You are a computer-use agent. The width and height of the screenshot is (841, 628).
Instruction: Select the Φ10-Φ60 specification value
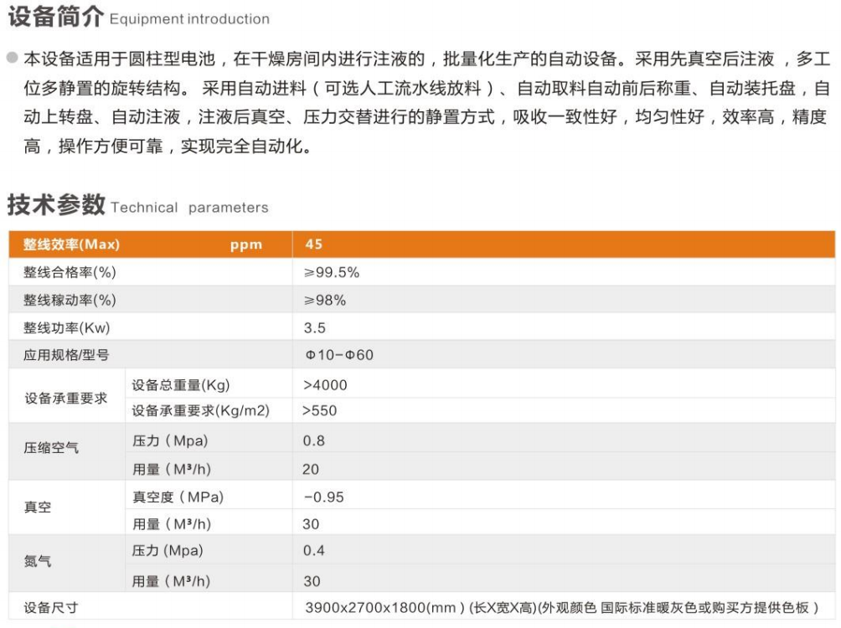coord(339,355)
